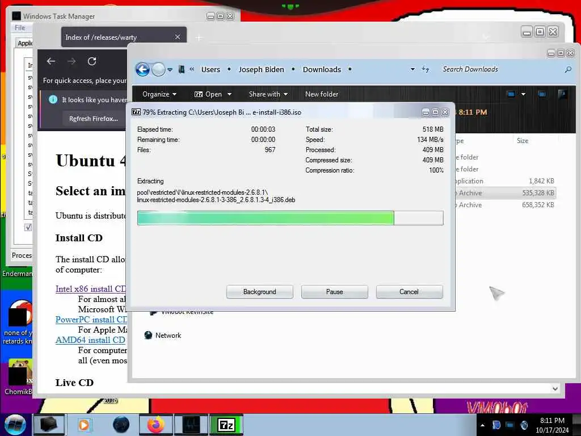581x436 pixels.
Task: Select Users in the address breadcrumb
Action: pyautogui.click(x=210, y=69)
